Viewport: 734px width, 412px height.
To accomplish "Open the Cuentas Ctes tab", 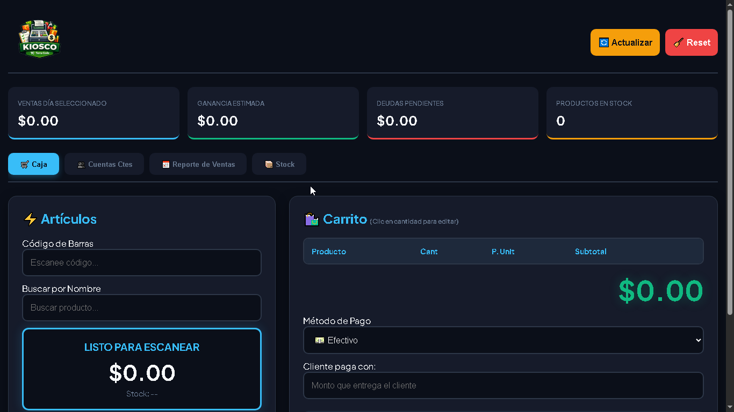I will pos(104,164).
